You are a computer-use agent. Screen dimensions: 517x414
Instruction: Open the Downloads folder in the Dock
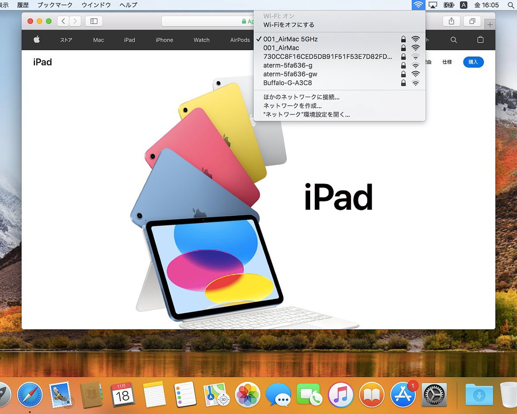tap(479, 395)
